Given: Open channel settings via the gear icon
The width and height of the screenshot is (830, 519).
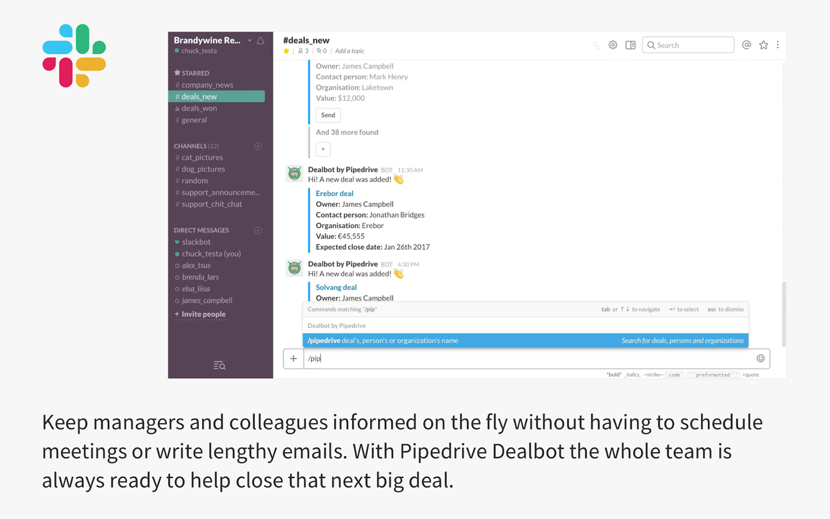Looking at the screenshot, I should click(x=613, y=44).
